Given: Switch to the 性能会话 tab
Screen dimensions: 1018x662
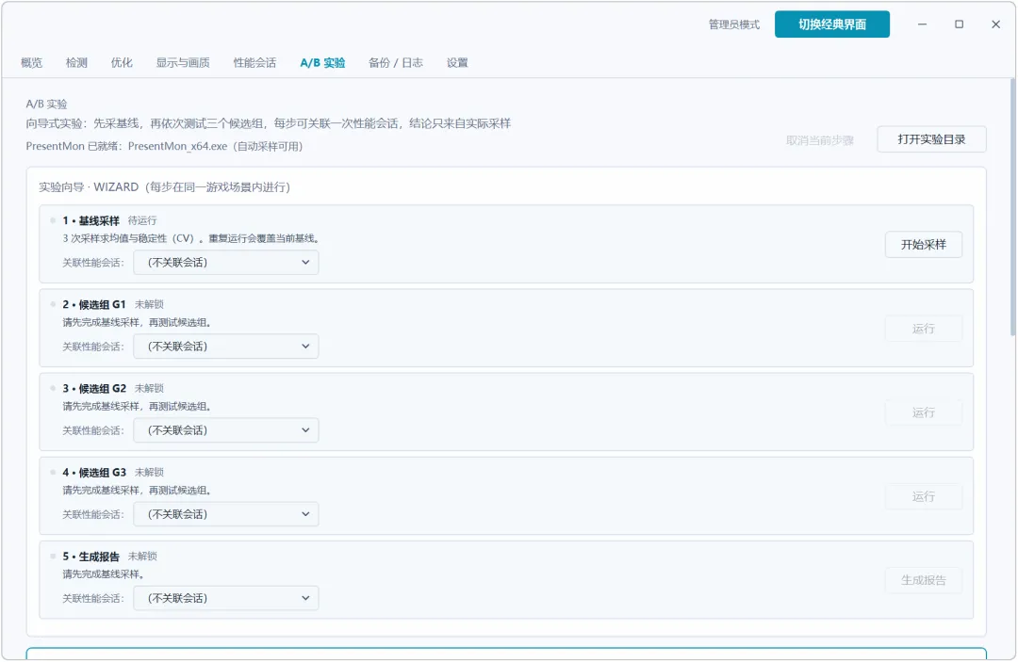Looking at the screenshot, I should coord(254,63).
